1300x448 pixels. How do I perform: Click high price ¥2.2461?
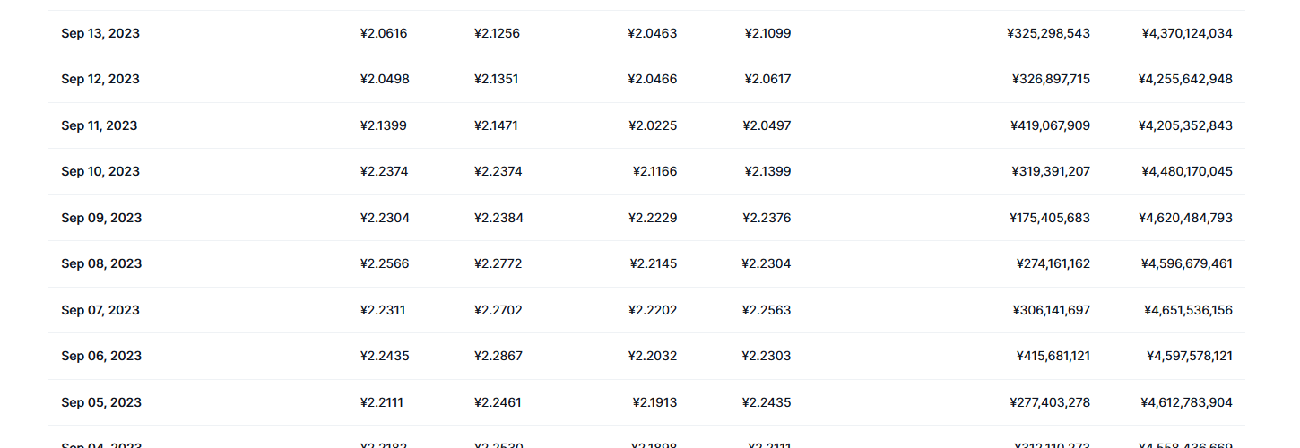click(x=498, y=402)
